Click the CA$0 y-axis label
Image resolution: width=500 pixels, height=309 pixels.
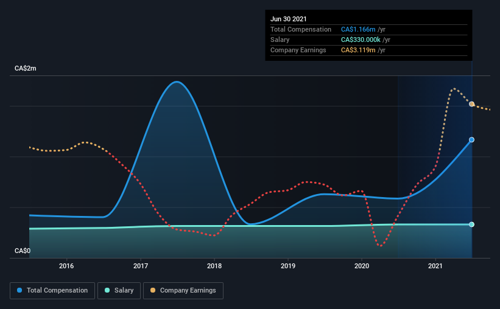coord(23,251)
